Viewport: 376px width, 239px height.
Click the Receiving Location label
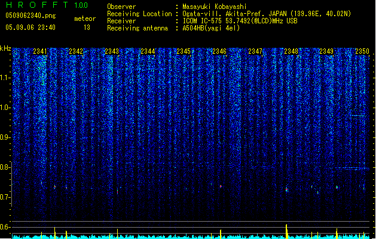pos(139,14)
